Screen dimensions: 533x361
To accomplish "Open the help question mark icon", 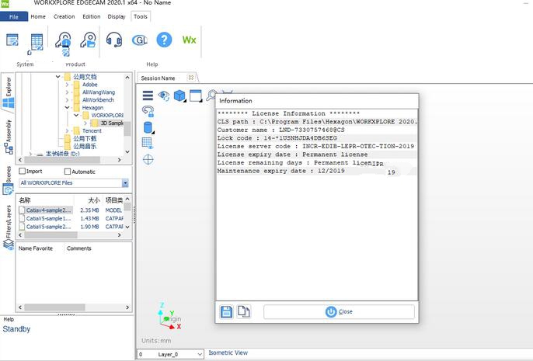I will pyautogui.click(x=164, y=40).
